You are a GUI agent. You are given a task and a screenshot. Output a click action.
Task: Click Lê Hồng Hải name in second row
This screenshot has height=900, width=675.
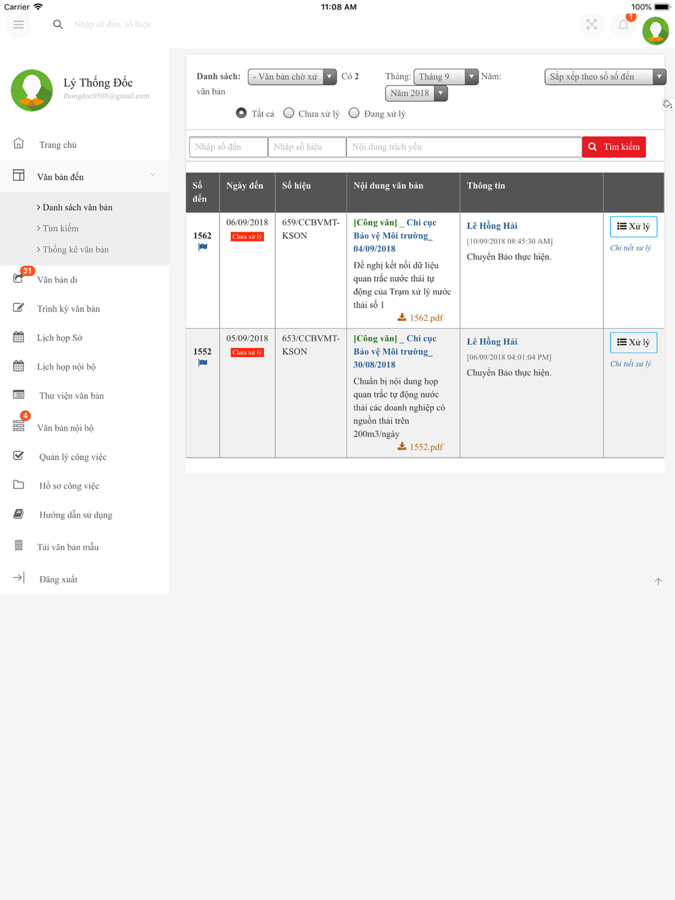click(492, 341)
